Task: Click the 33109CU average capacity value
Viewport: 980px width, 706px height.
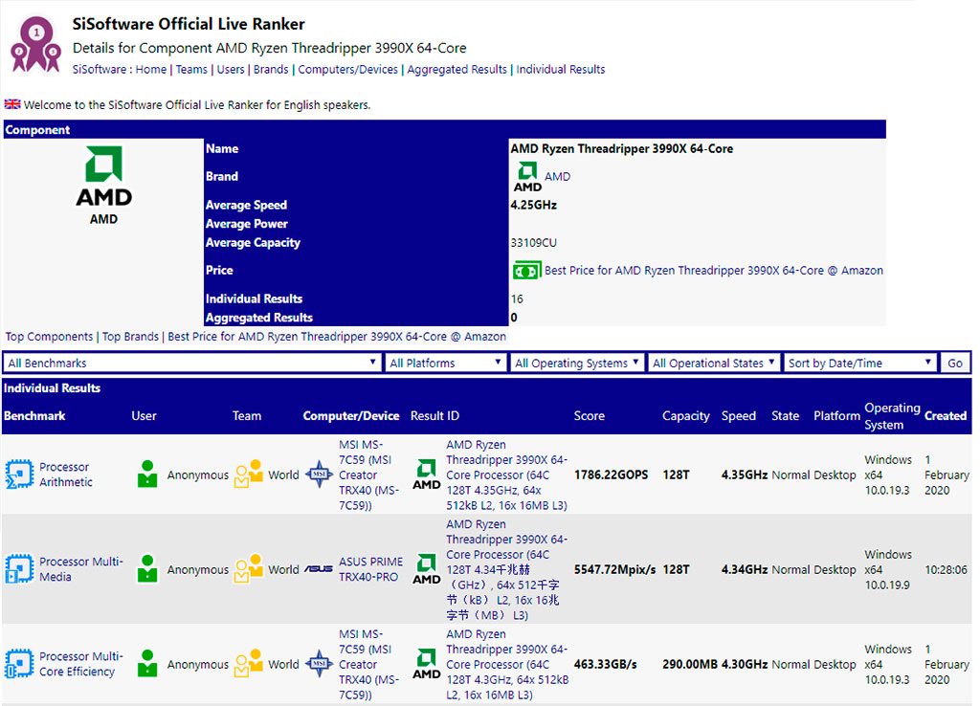Action: 533,242
